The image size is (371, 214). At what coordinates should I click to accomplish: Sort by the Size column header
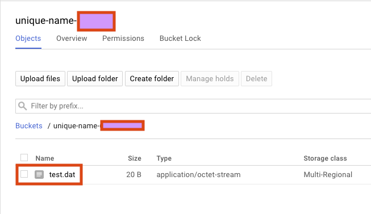click(x=135, y=158)
